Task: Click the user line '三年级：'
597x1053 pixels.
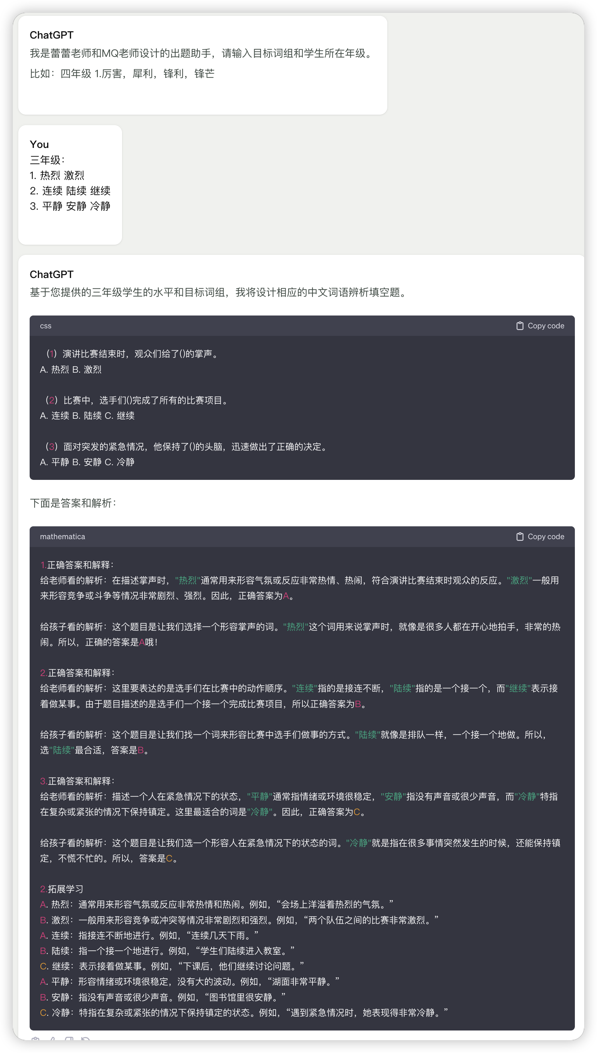Action: pyautogui.click(x=47, y=160)
